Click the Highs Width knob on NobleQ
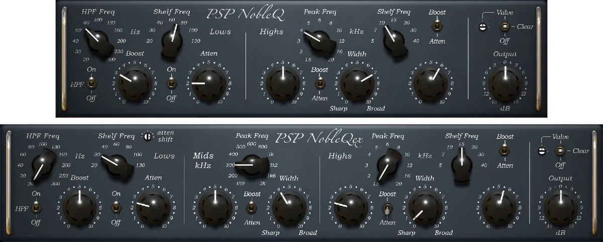Viewport: 603px width, 242px height. coord(357,82)
